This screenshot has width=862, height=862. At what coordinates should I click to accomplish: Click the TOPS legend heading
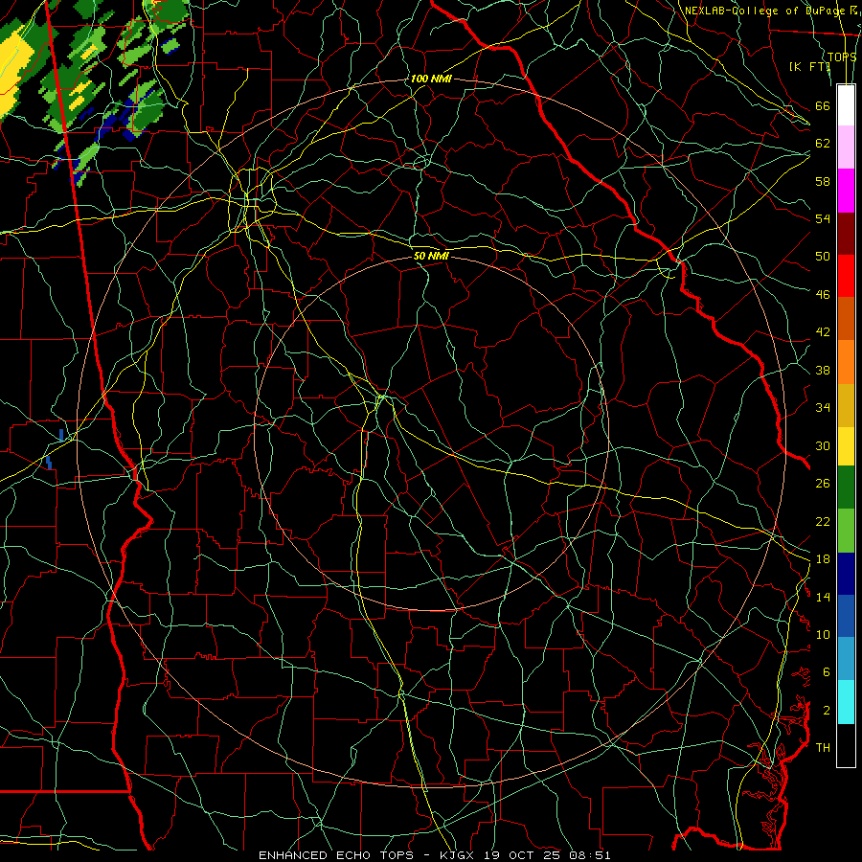click(842, 57)
